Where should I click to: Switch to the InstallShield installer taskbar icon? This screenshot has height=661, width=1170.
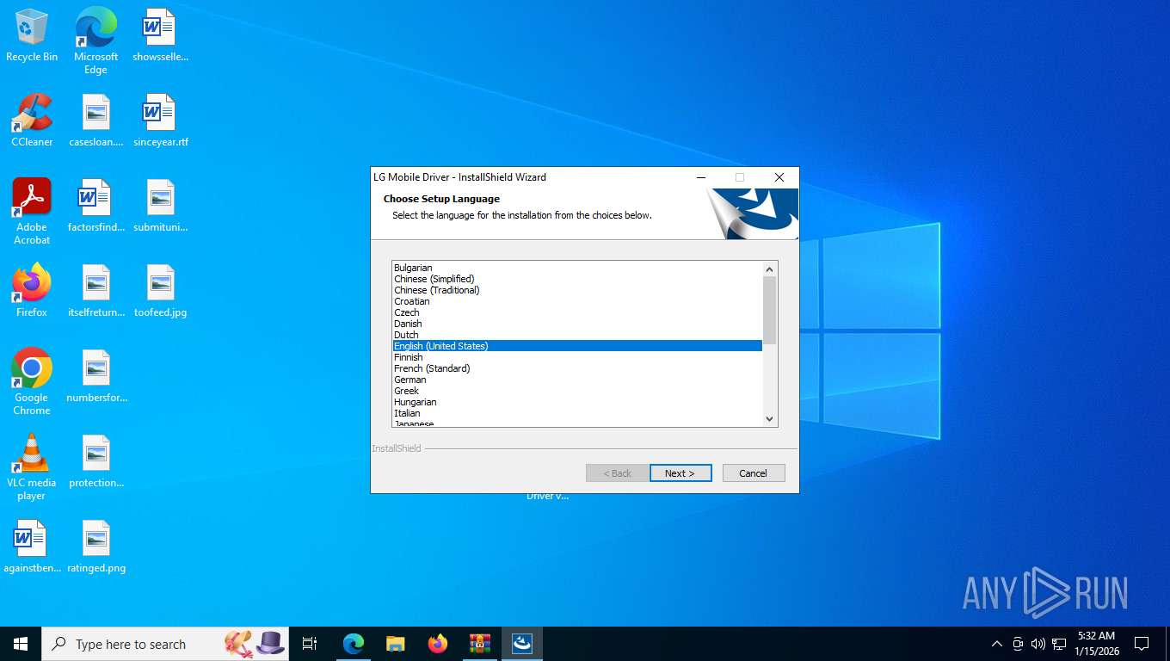(x=522, y=644)
